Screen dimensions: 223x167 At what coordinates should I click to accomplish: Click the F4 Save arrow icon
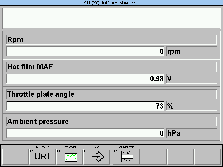(x=96, y=157)
